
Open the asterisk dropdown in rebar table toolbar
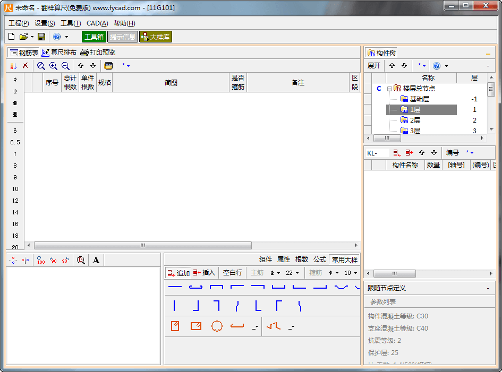coord(126,66)
